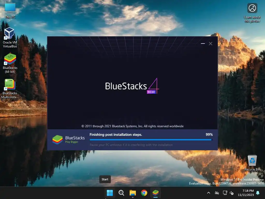Open the This PC desktop icon
The height and width of the screenshot is (199, 265).
[x=10, y=11]
